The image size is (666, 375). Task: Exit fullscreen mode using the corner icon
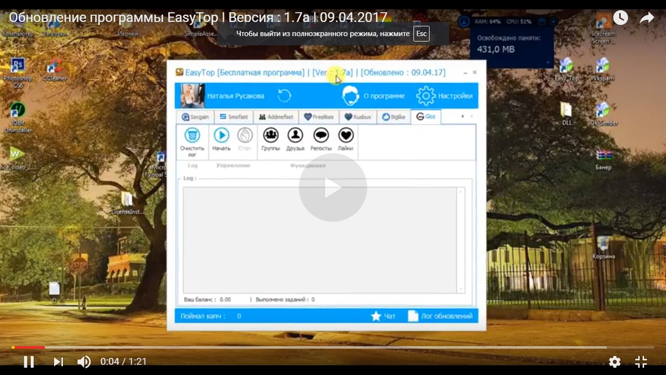(x=641, y=361)
